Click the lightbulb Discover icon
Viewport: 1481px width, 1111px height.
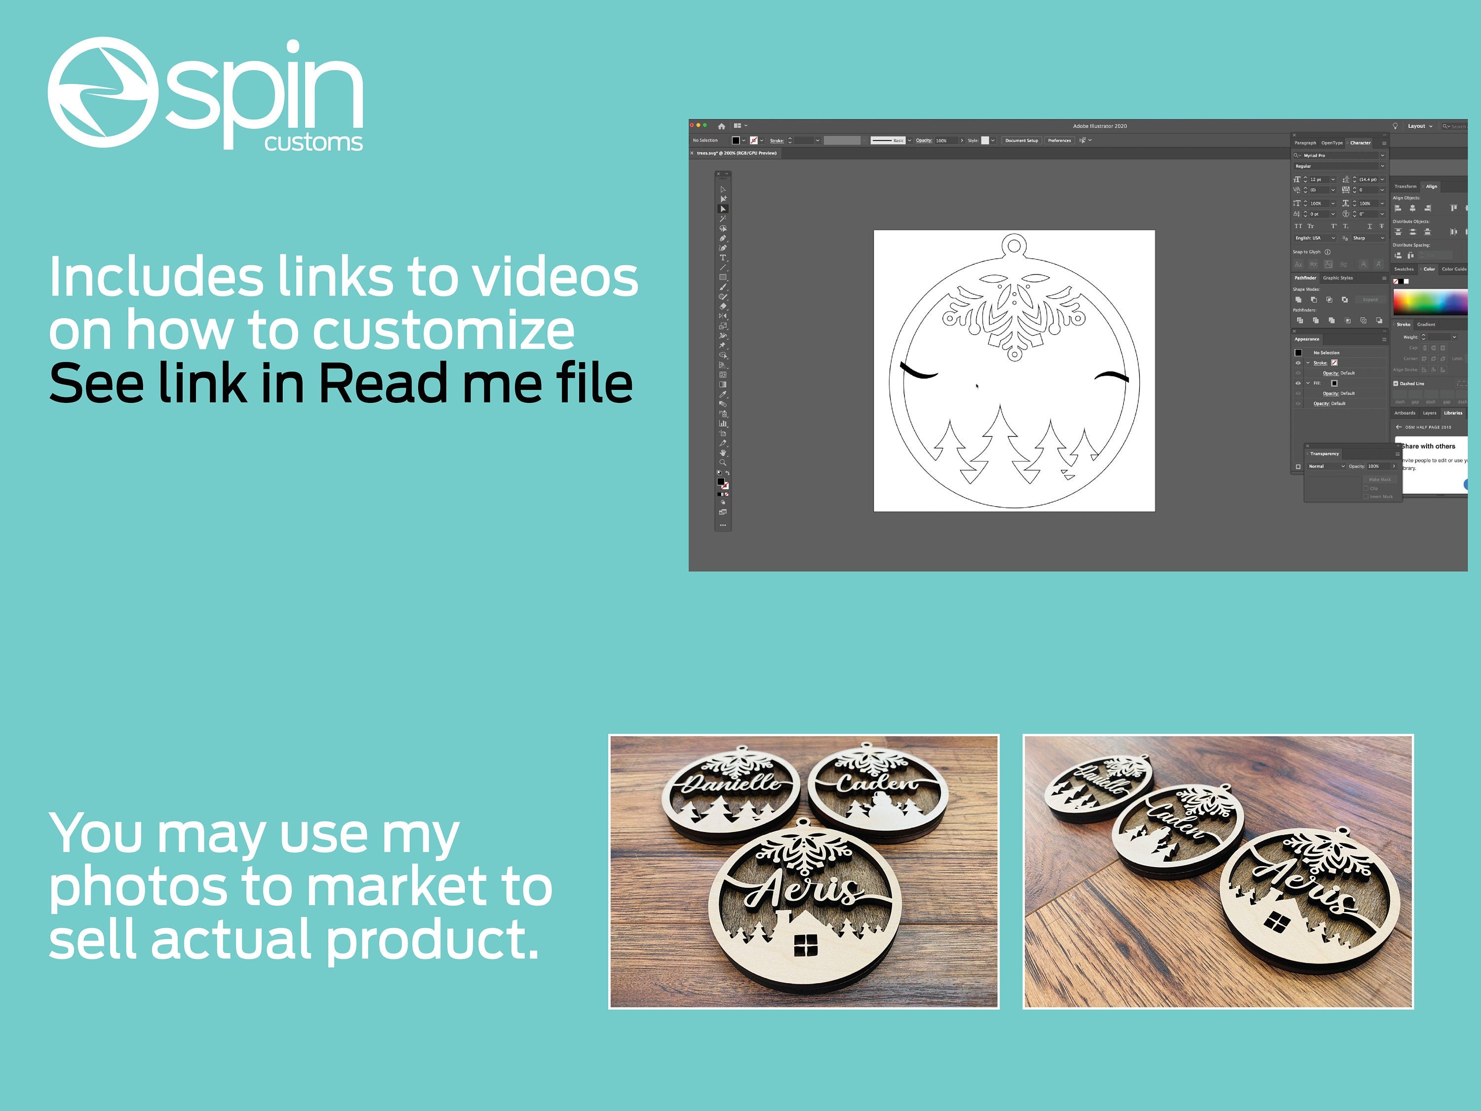(x=1395, y=126)
